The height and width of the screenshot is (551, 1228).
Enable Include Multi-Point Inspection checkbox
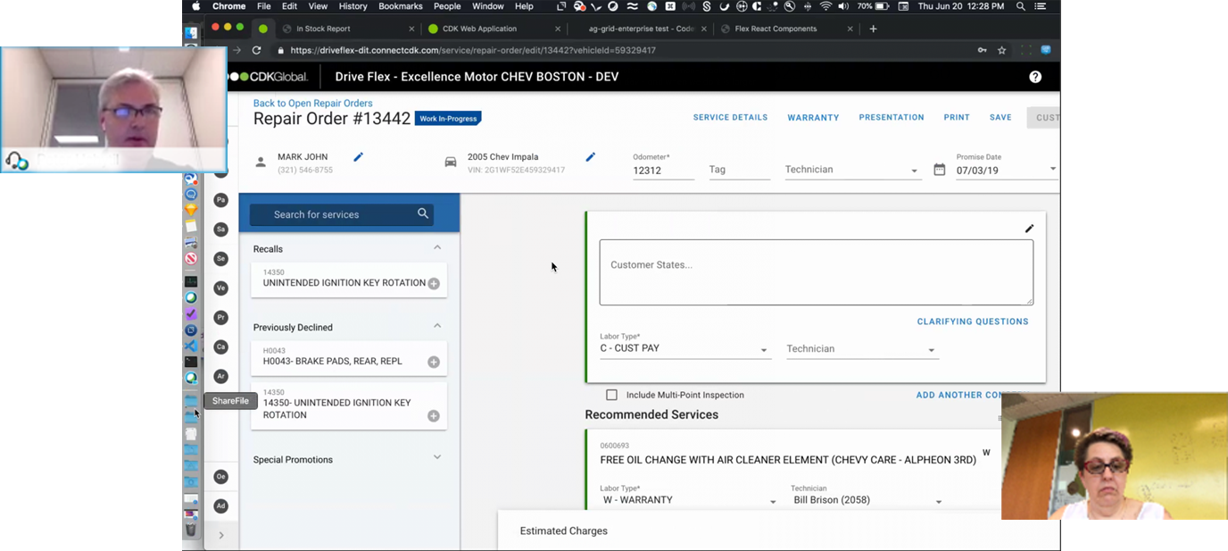(611, 395)
